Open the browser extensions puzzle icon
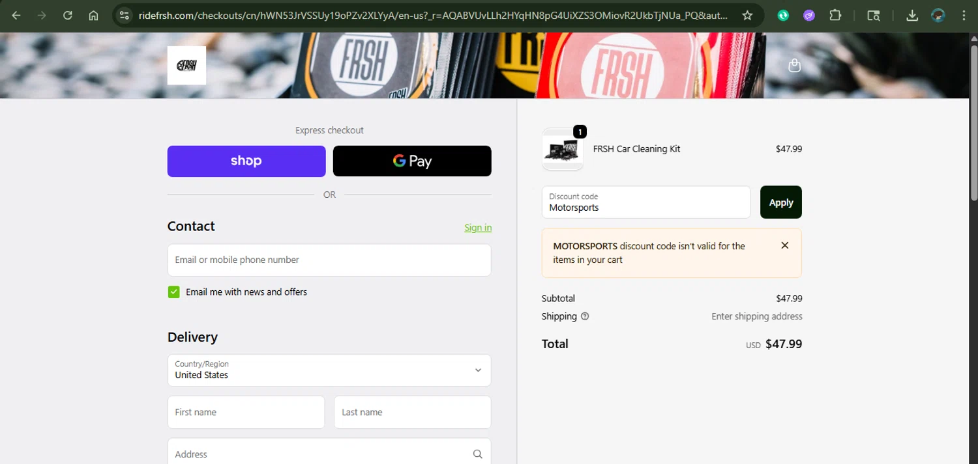This screenshot has width=978, height=464. tap(835, 16)
